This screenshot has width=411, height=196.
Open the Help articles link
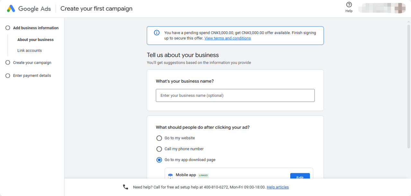click(x=277, y=187)
